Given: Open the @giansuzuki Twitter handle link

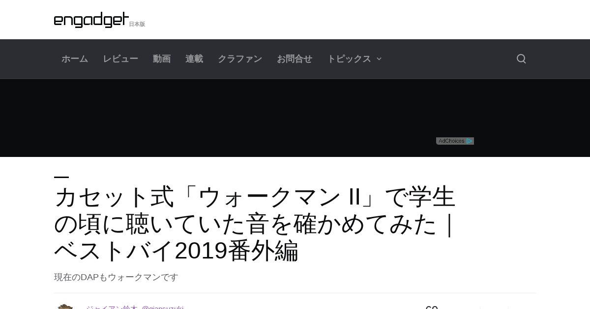Looking at the screenshot, I should pos(163,307).
